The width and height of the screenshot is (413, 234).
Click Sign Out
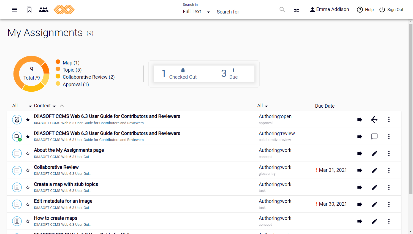click(x=391, y=10)
